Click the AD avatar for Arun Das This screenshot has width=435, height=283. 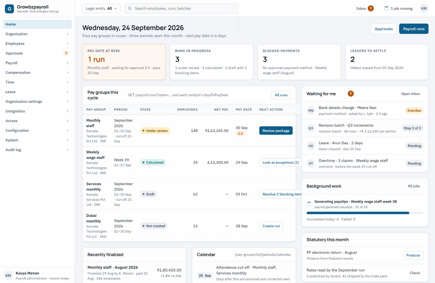coord(311,146)
